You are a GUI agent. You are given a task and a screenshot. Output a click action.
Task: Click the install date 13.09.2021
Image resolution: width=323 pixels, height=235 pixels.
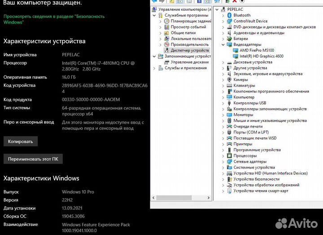72,208
